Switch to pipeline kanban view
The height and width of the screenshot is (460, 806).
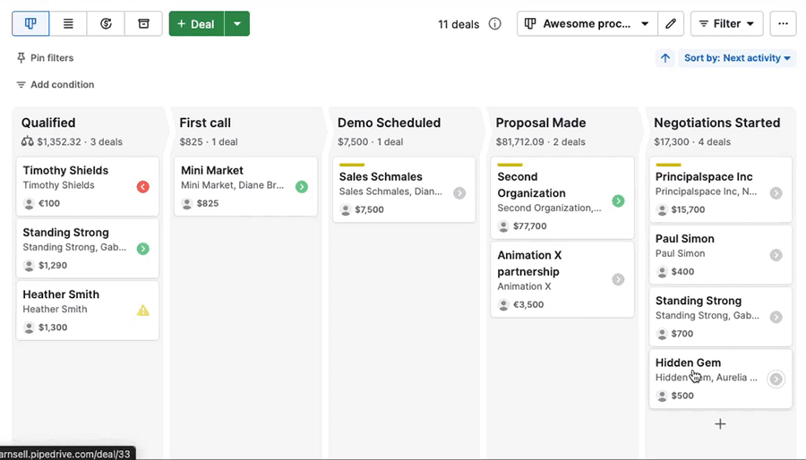[30, 24]
